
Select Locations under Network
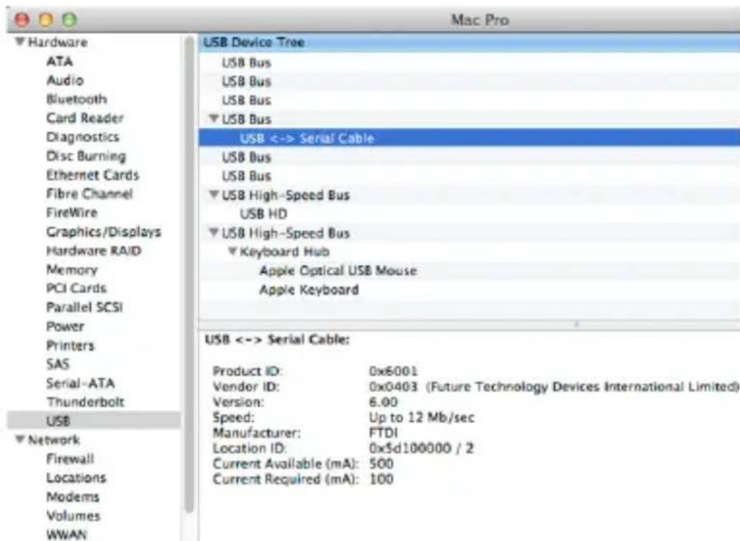point(76,477)
